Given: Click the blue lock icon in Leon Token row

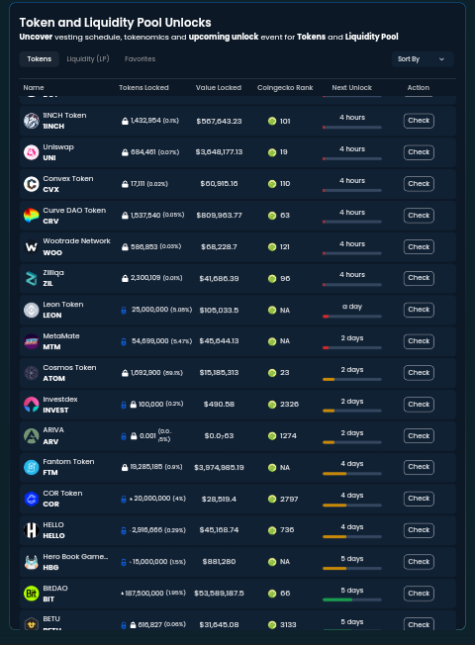Looking at the screenshot, I should pos(124,311).
